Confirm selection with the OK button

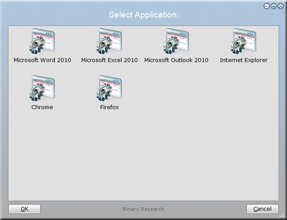tap(25, 209)
